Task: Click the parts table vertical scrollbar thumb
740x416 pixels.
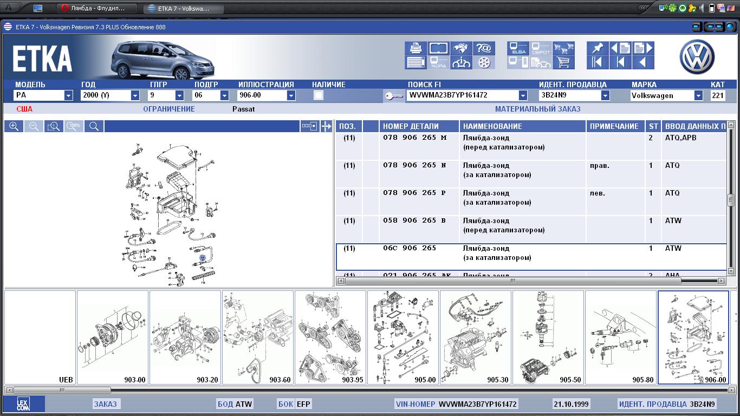Action: (x=730, y=200)
